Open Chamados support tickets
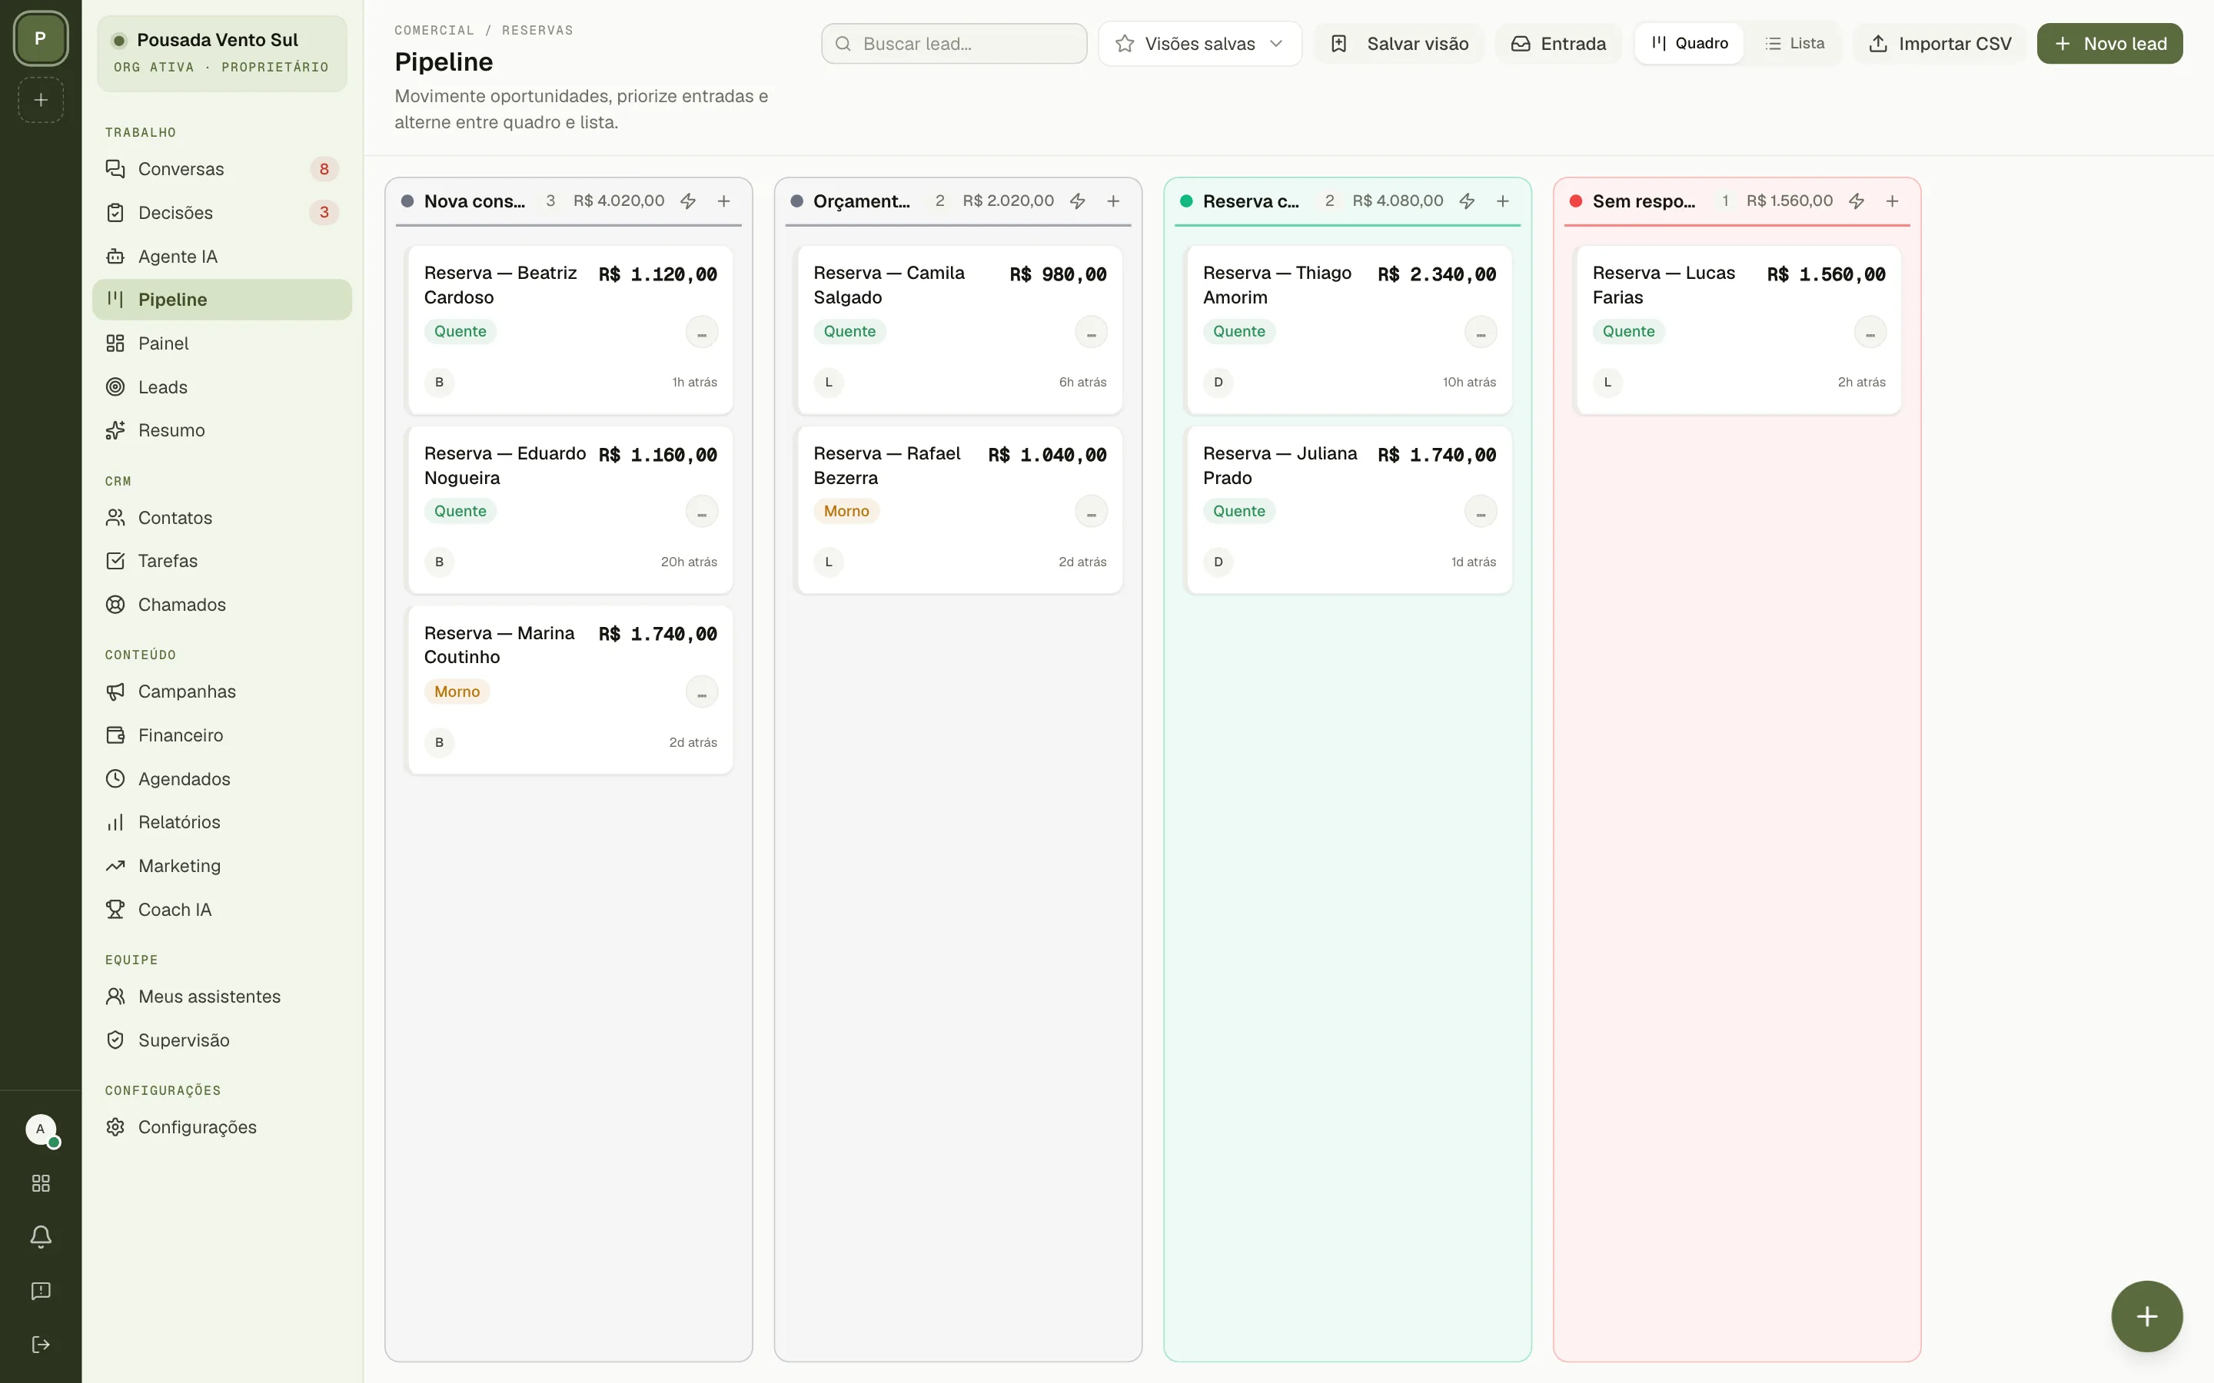Image resolution: width=2214 pixels, height=1383 pixels. tap(221, 605)
